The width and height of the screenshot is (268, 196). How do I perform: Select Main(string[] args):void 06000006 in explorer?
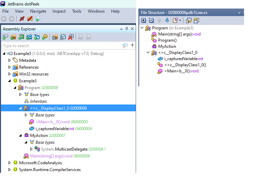pos(60,156)
